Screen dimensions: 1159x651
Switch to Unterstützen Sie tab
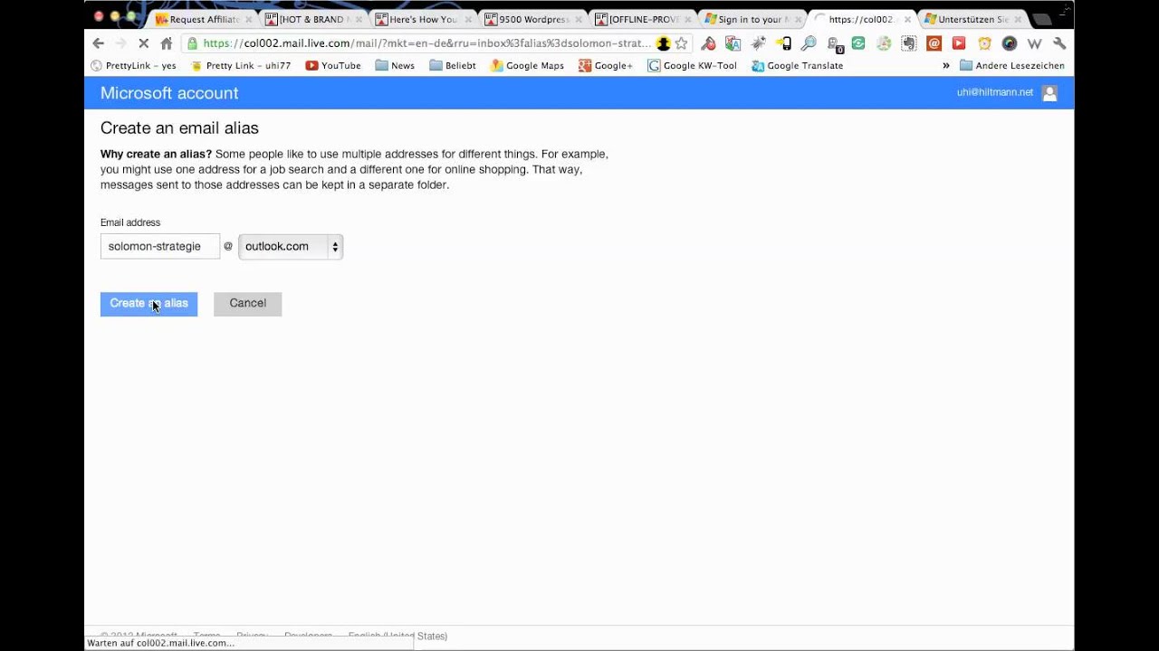(972, 19)
